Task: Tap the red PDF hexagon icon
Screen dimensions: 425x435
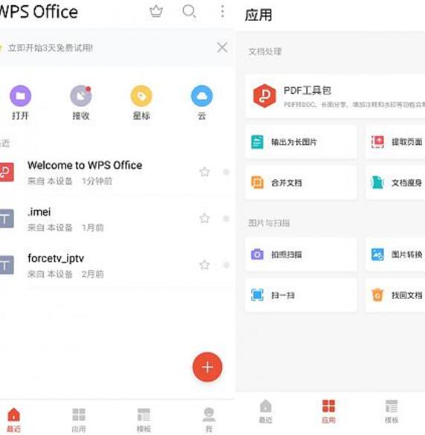Action: tap(264, 96)
